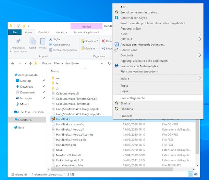Open the Copia in dropdown
The height and width of the screenshot is (180, 209).
click(89, 48)
